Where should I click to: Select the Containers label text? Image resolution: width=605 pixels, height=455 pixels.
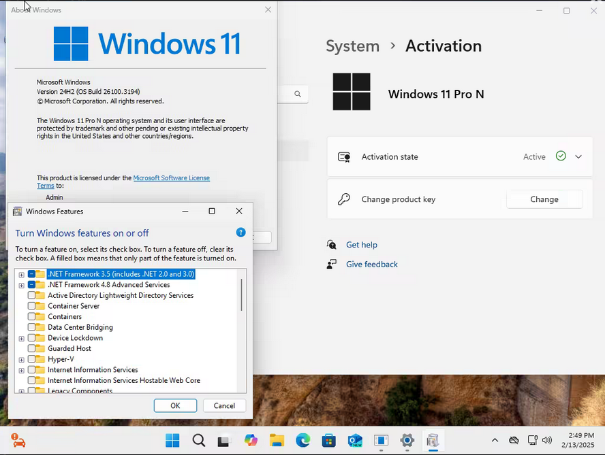tap(65, 316)
